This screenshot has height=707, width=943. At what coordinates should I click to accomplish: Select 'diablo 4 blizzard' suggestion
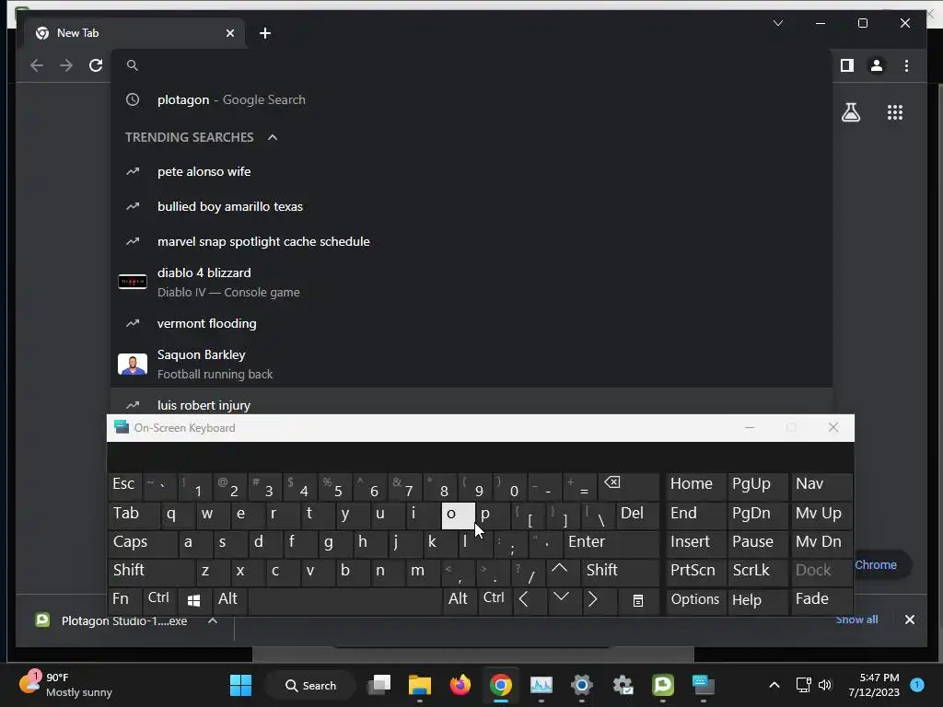coord(471,282)
